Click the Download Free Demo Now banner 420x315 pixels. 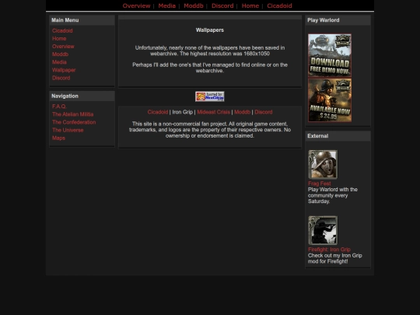point(330,55)
